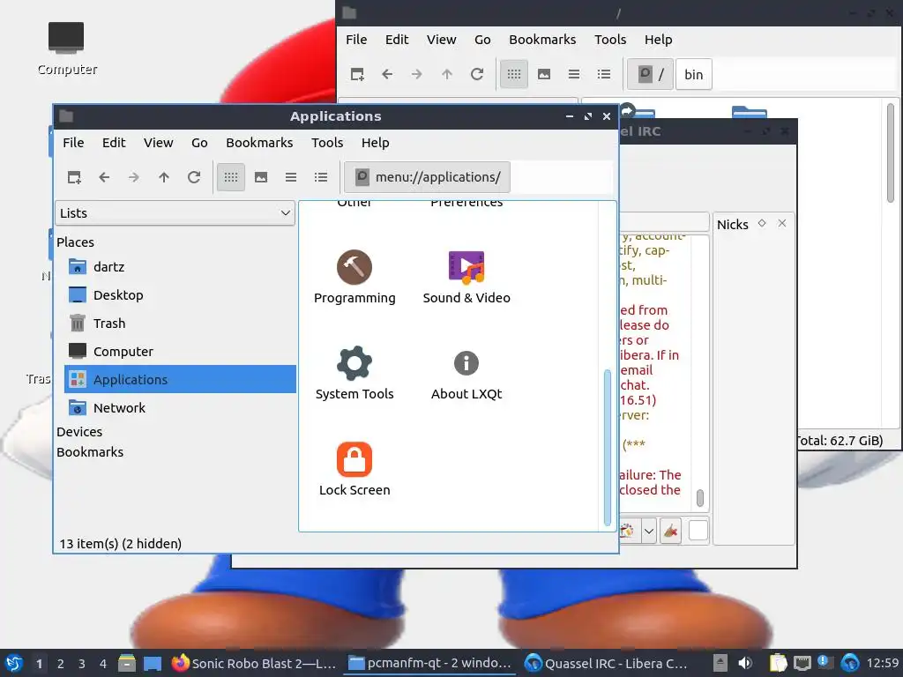The height and width of the screenshot is (677, 903).
Task: Select Desktop in Places sidebar
Action: tap(180, 295)
